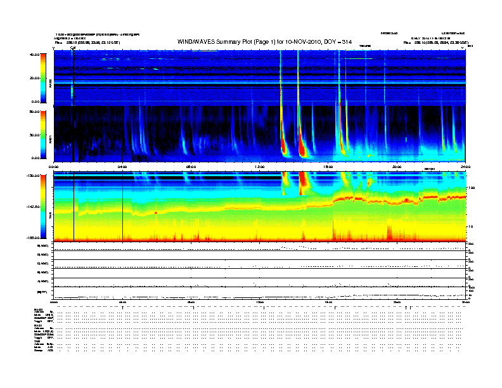Image resolution: width=502 pixels, height=388 pixels.
Task: Click the RAD1 status label in bottom table
Action: pyautogui.click(x=38, y=324)
